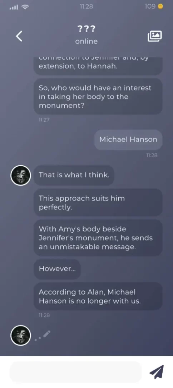Select message about Amy's body beside monument

pos(98,238)
